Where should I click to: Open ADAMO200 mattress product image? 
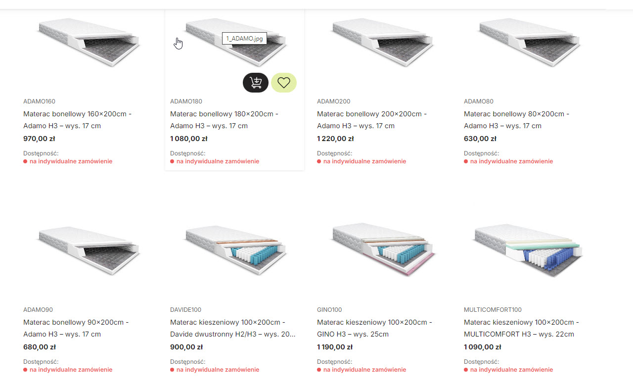coord(383,42)
